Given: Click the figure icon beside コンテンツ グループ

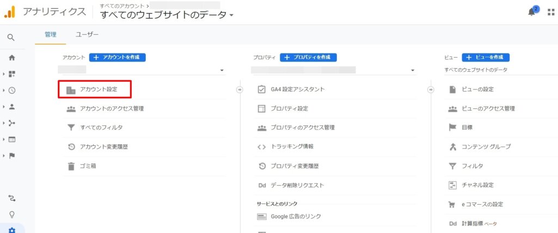Looking at the screenshot, I should [452, 146].
